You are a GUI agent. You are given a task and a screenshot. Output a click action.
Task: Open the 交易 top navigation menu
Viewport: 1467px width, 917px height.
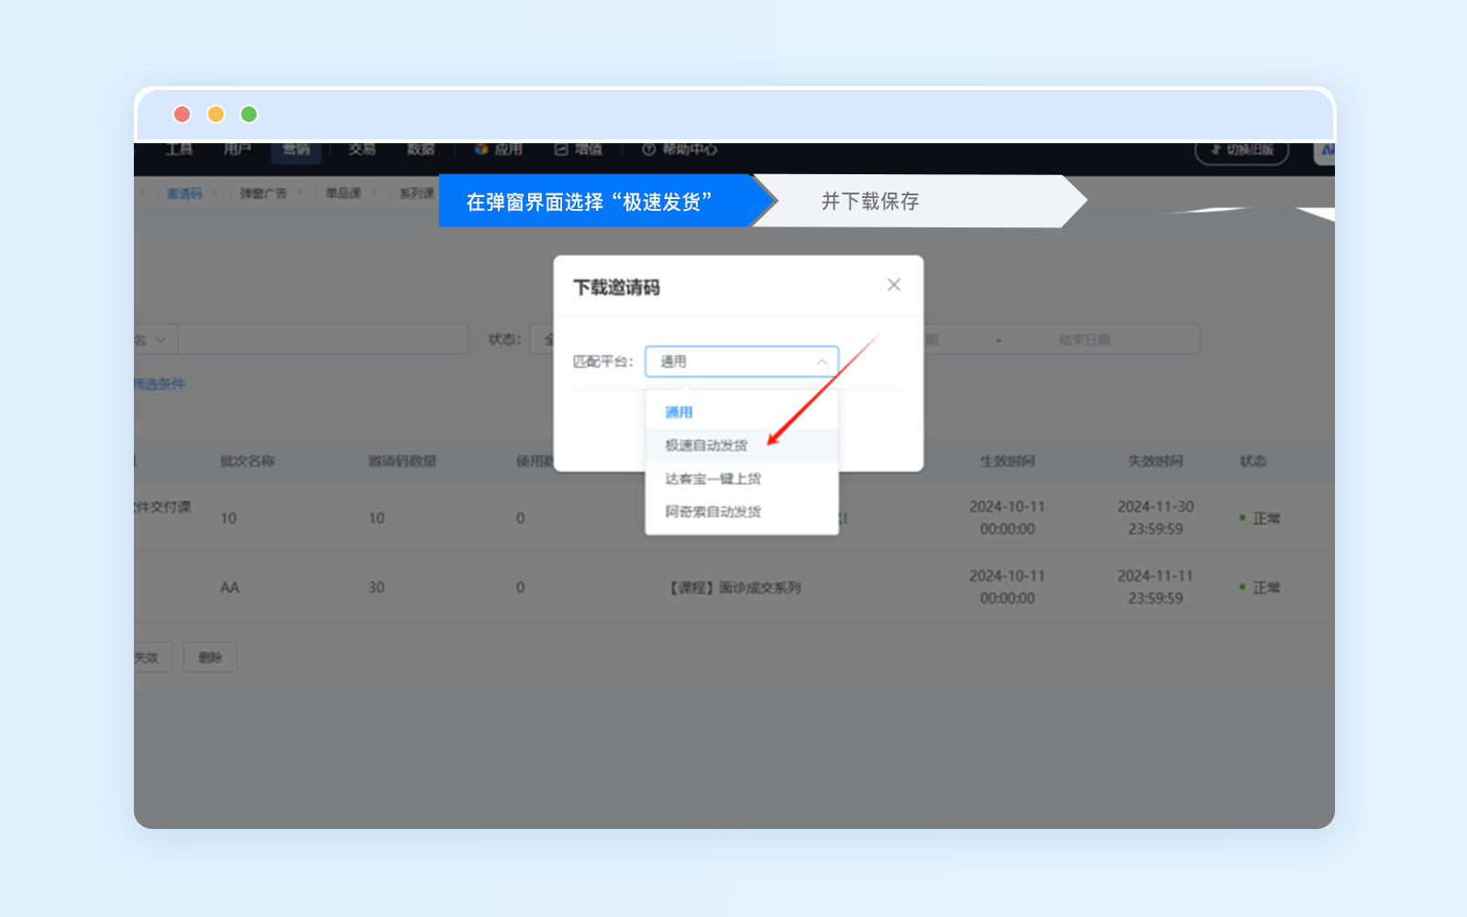[361, 149]
